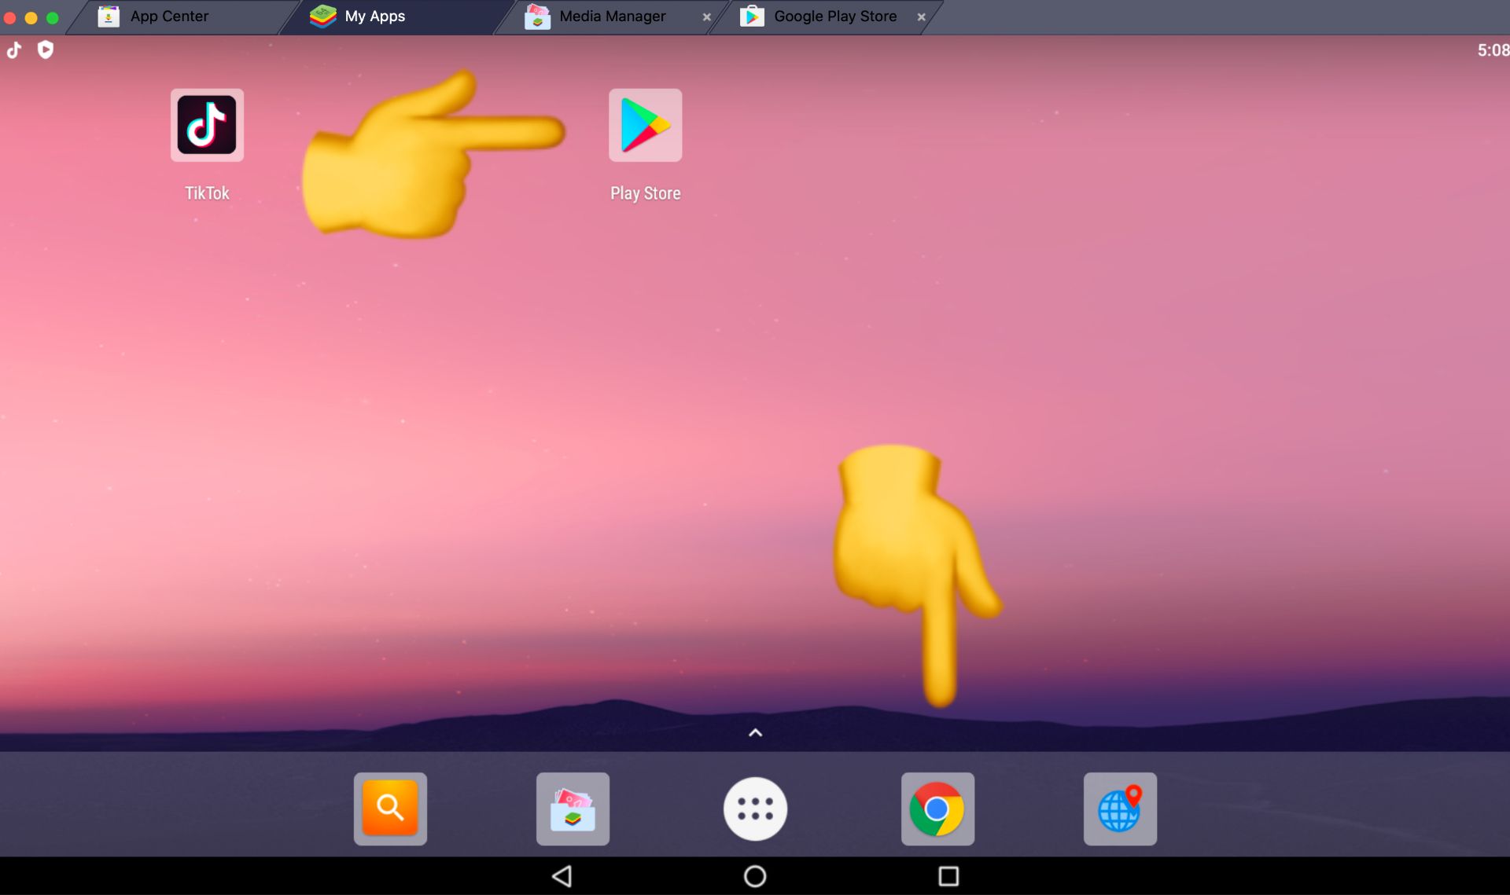Open the all apps drawer button
1510x895 pixels.
[x=755, y=809]
